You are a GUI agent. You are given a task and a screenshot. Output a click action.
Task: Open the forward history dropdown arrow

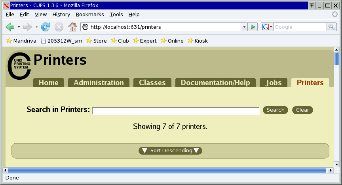point(36,27)
